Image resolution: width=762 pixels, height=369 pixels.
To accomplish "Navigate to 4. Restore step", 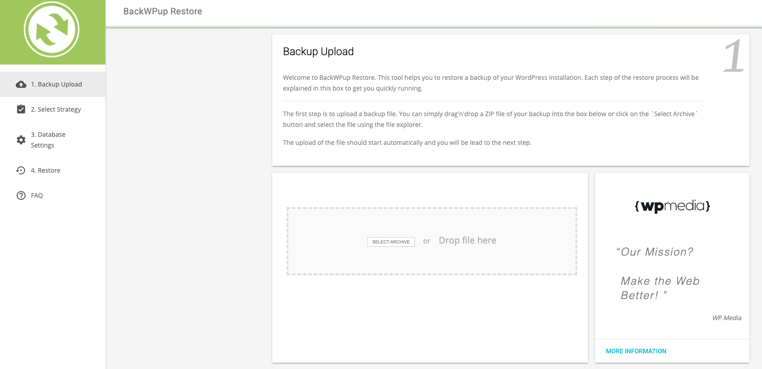I will coord(53,170).
